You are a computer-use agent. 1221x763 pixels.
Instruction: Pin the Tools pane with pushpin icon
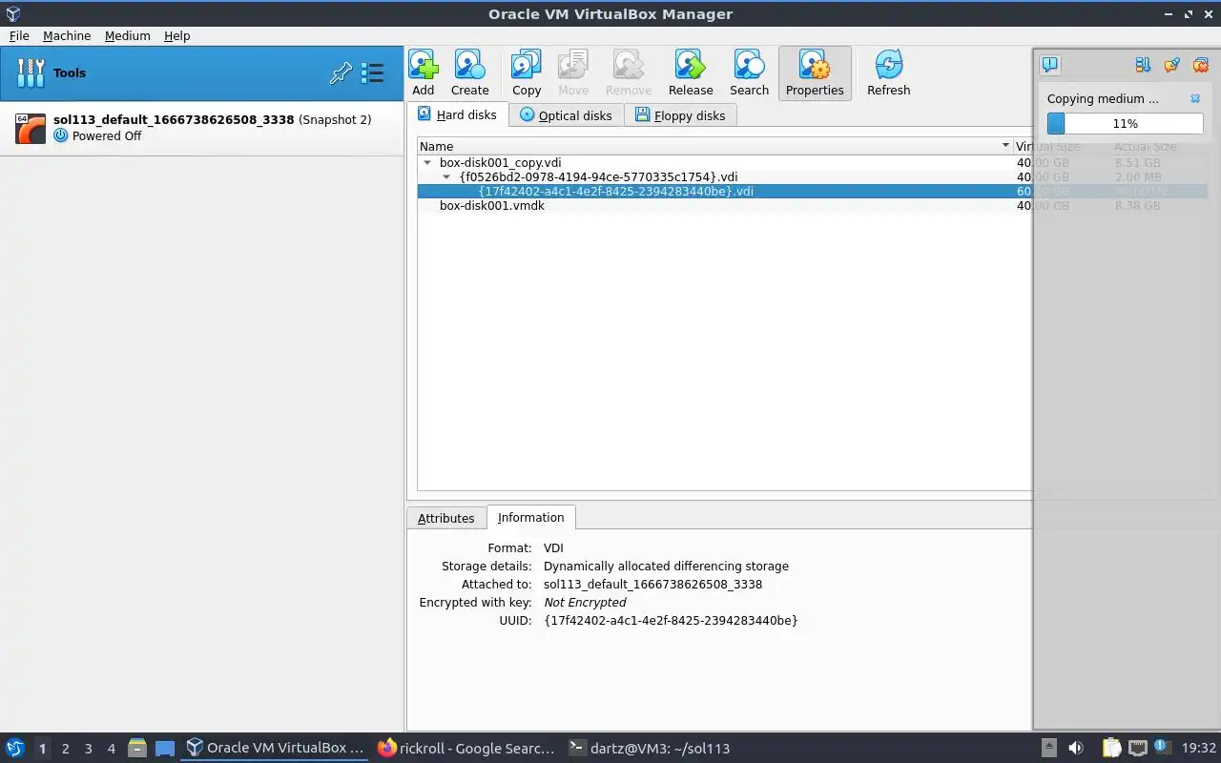pyautogui.click(x=341, y=73)
